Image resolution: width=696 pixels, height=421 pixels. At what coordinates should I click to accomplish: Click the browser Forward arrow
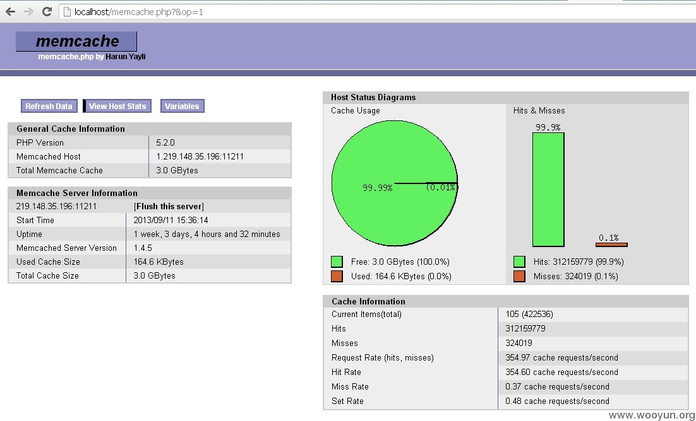pyautogui.click(x=28, y=12)
